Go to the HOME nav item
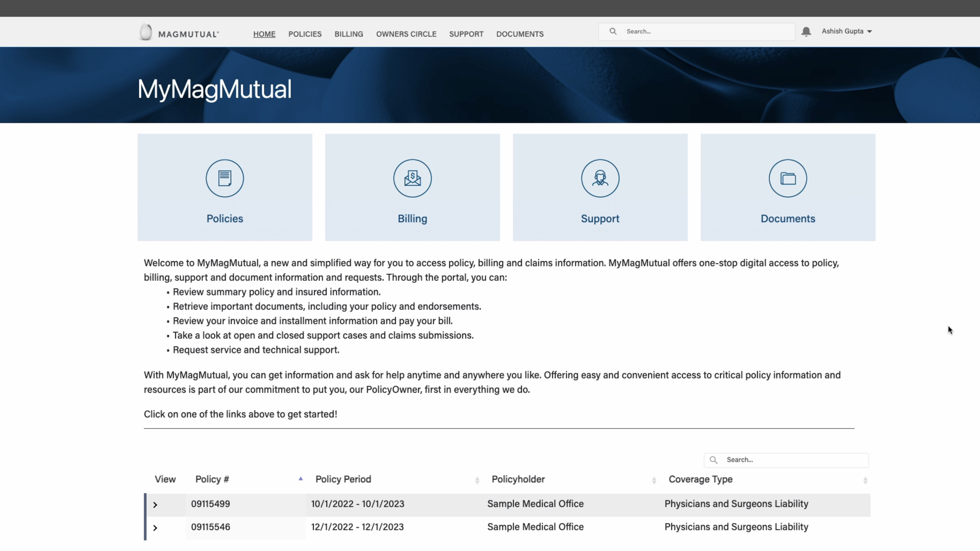Image resolution: width=980 pixels, height=551 pixels. coord(264,34)
